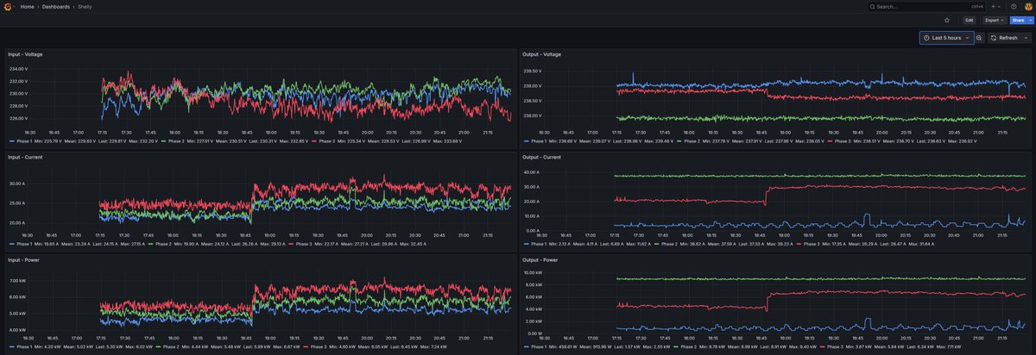
Task: Open the plus new item menu
Action: [x=996, y=6]
